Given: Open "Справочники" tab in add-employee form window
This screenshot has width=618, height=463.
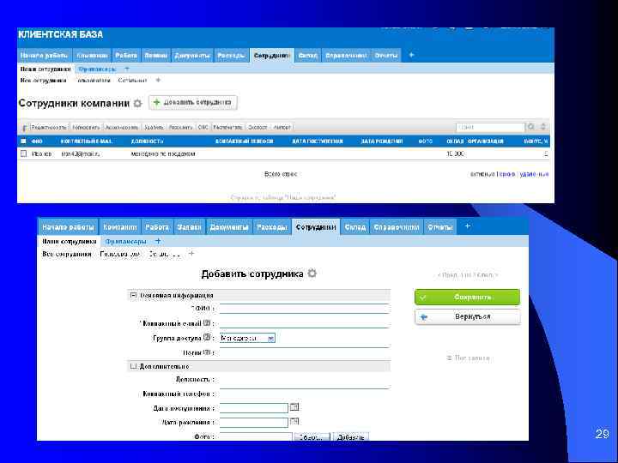Looking at the screenshot, I should click(396, 227).
